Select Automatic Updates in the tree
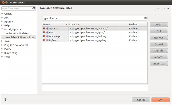The image size is (172, 105). [x=17, y=33]
